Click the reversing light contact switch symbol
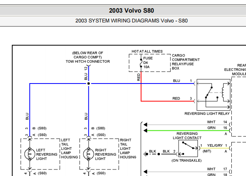Viewport: 246px width, 176px height. click(188, 148)
